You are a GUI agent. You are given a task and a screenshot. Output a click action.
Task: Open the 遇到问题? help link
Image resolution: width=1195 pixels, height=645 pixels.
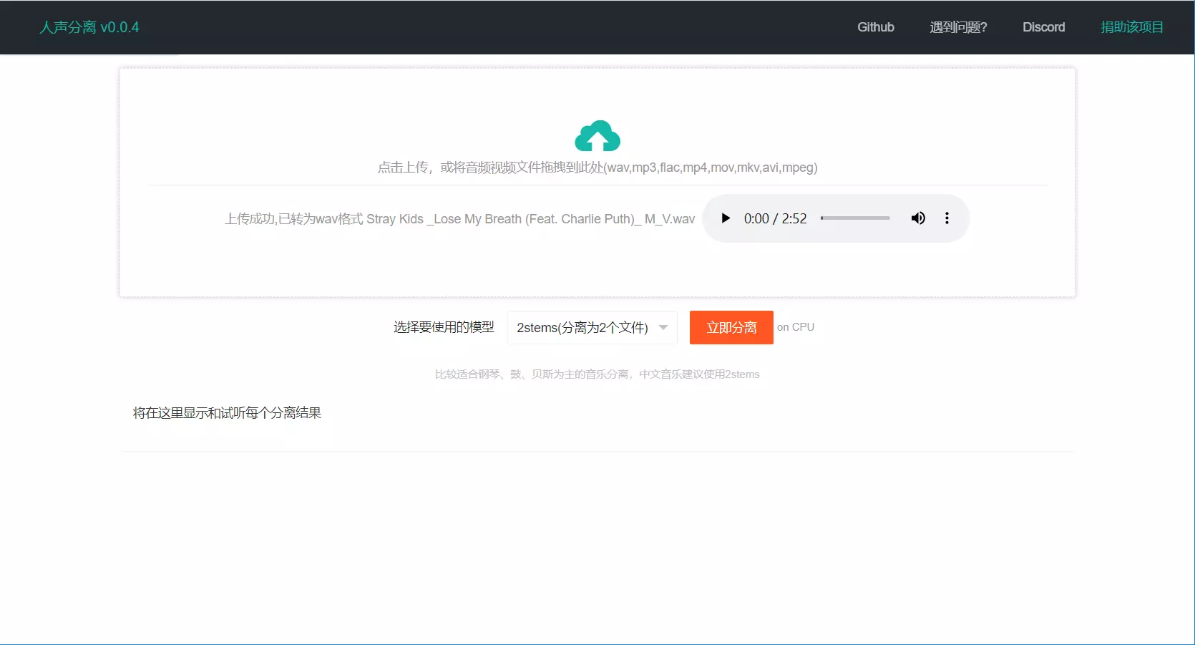click(x=958, y=27)
